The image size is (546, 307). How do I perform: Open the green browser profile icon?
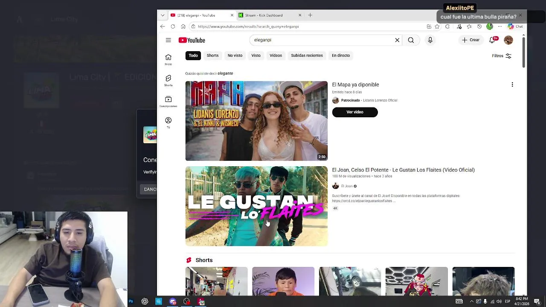pos(490,26)
